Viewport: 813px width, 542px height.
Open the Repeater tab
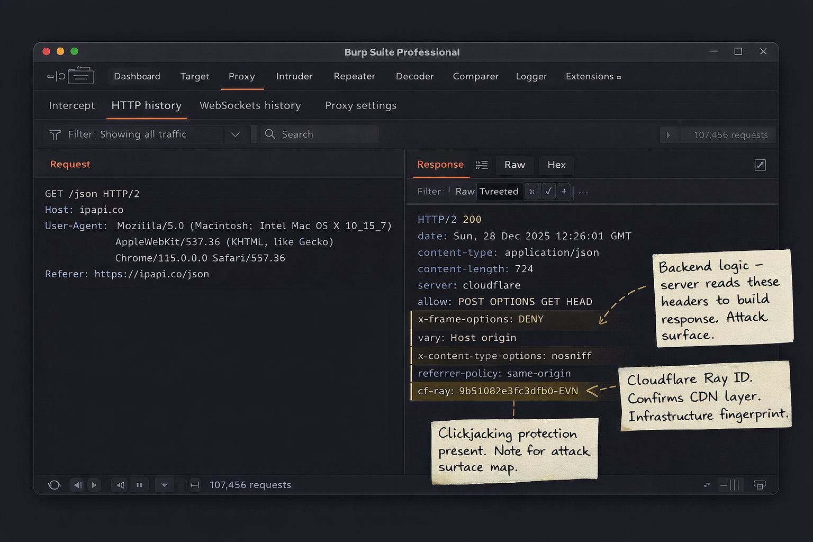pos(354,76)
